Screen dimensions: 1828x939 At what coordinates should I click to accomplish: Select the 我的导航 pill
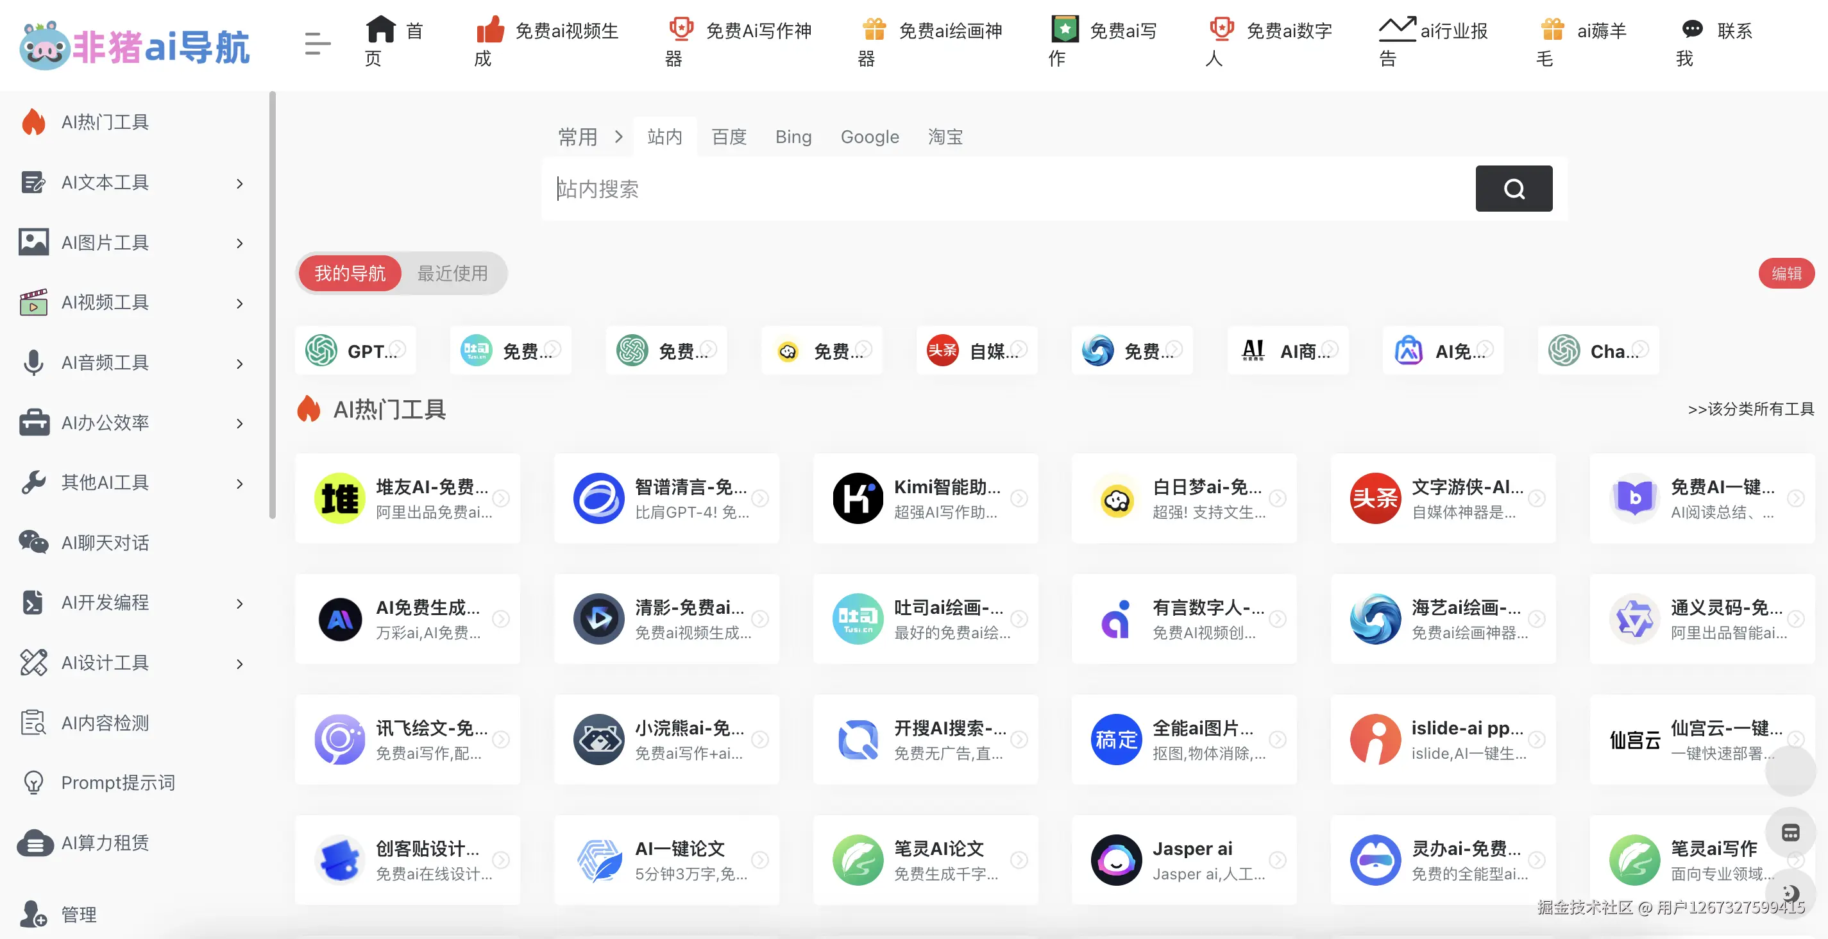pos(350,273)
